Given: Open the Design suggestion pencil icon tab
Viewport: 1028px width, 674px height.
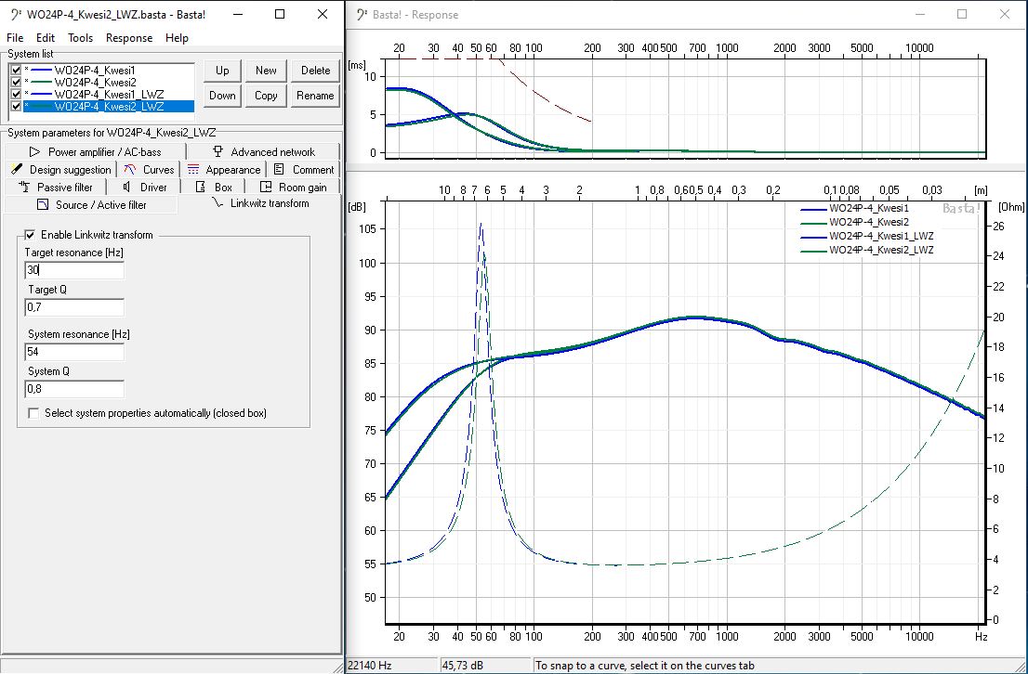Looking at the screenshot, I should [16, 170].
